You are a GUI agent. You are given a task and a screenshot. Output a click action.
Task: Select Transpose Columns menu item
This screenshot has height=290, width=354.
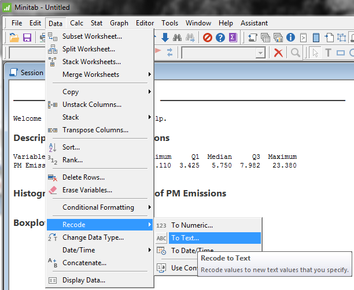click(x=99, y=130)
